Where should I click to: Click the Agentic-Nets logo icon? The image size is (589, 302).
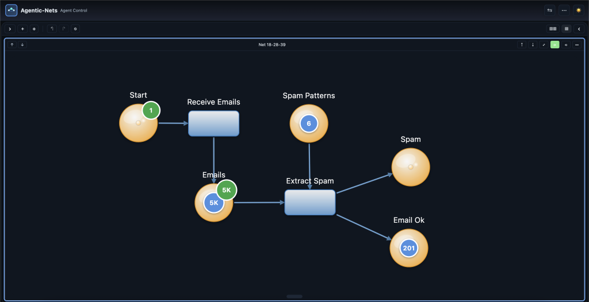pyautogui.click(x=12, y=10)
